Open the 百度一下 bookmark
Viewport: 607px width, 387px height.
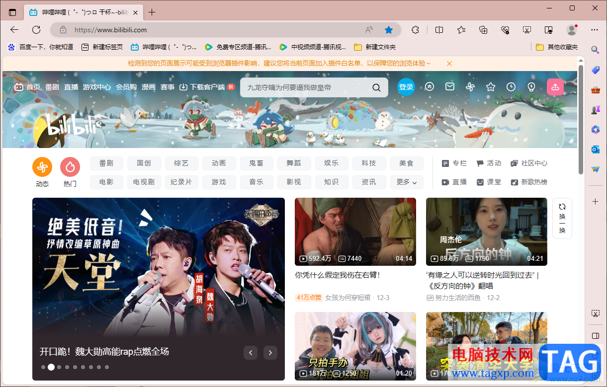(40, 47)
